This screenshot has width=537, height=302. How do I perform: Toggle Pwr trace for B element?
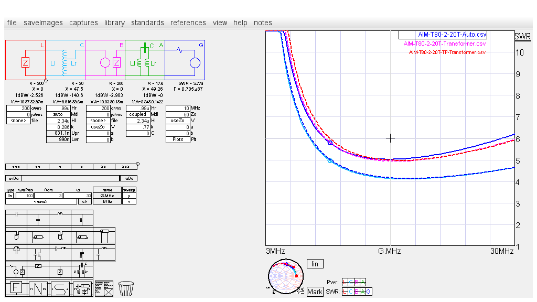(x=357, y=282)
